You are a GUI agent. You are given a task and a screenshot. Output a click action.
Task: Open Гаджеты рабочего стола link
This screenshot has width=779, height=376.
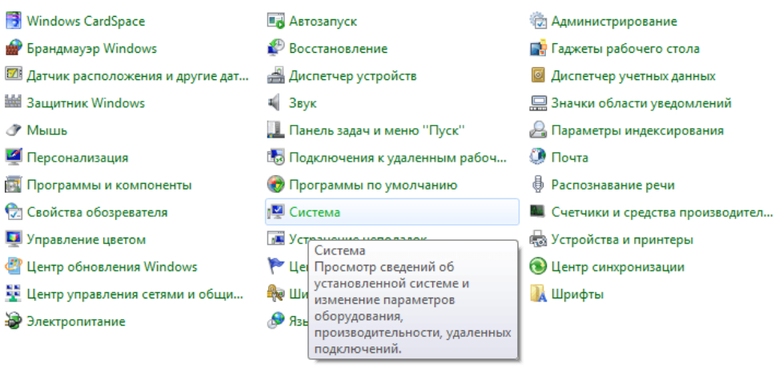[625, 49]
